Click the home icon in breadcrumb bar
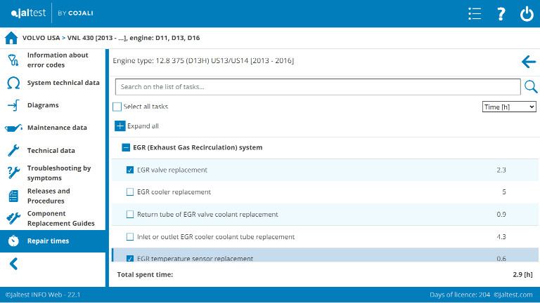The height and width of the screenshot is (303, 540). pos(11,38)
